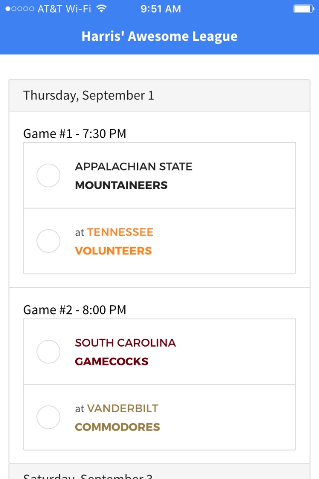The width and height of the screenshot is (319, 479).
Task: Tap the Thursday, September 1 date header
Action: [x=89, y=95]
